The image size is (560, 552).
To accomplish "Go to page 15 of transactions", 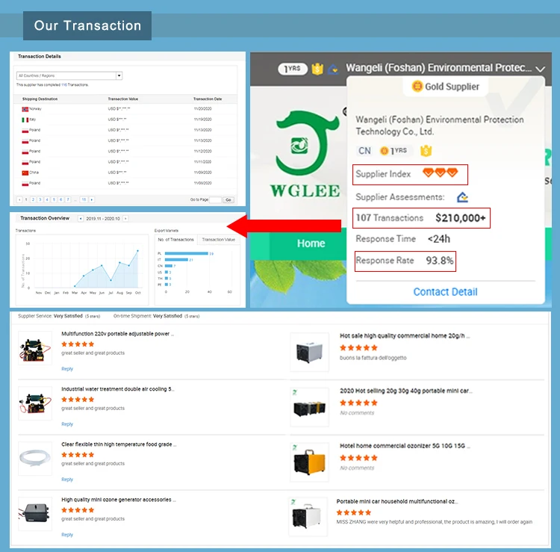I will pos(84,199).
